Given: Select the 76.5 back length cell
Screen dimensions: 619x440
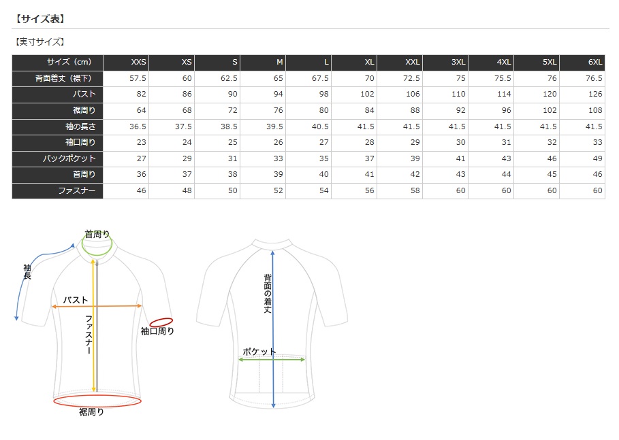Looking at the screenshot, I should (x=582, y=78).
